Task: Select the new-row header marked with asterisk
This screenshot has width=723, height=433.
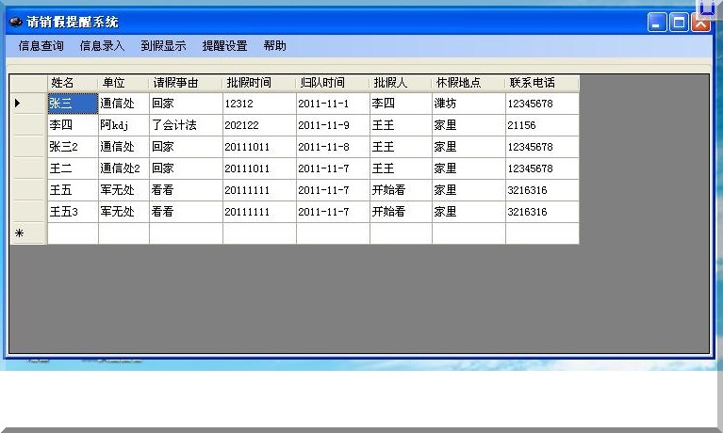Action: point(28,233)
